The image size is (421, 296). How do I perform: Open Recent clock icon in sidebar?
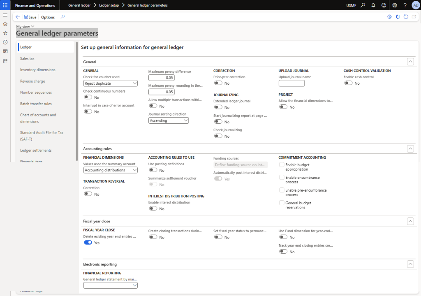(x=5, y=42)
